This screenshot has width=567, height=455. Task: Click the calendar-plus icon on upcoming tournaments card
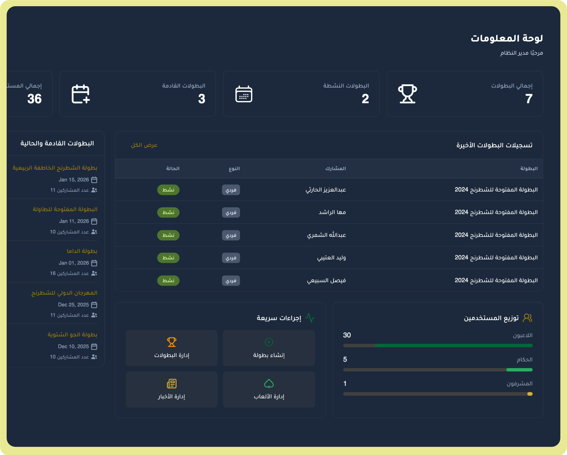point(81,94)
